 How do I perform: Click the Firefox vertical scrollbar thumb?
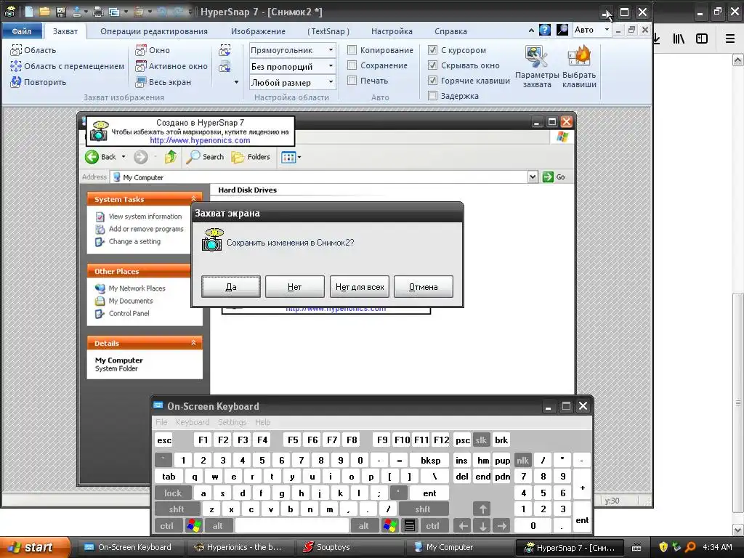[737, 403]
